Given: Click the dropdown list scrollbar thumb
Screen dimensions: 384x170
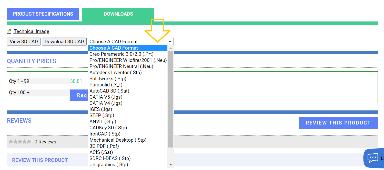Looking at the screenshot, I should coord(171,99).
